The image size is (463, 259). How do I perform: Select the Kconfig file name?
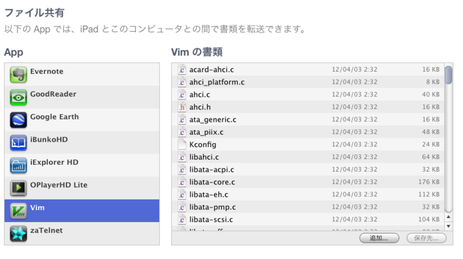tap(203, 145)
